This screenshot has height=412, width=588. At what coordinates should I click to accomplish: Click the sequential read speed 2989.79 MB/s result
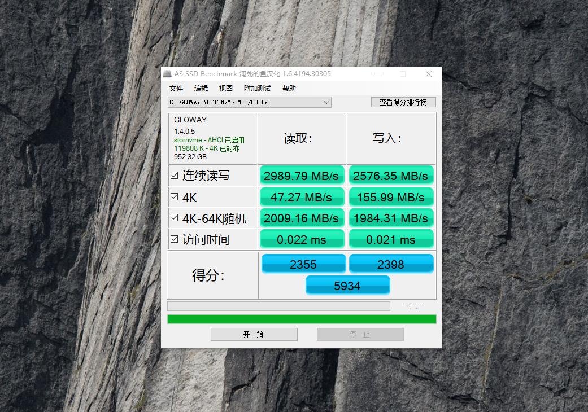point(302,175)
